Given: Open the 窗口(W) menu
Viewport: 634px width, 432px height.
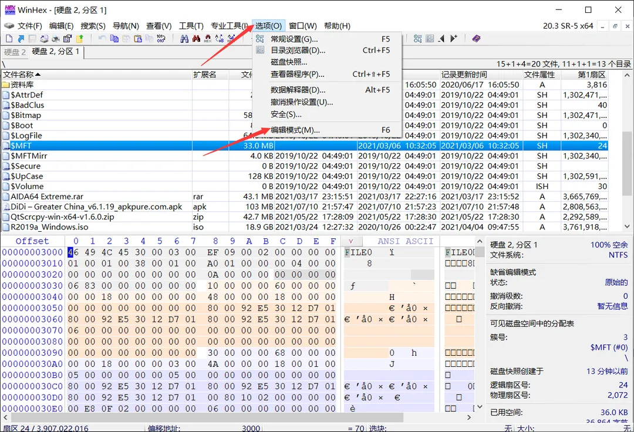Looking at the screenshot, I should [x=303, y=26].
